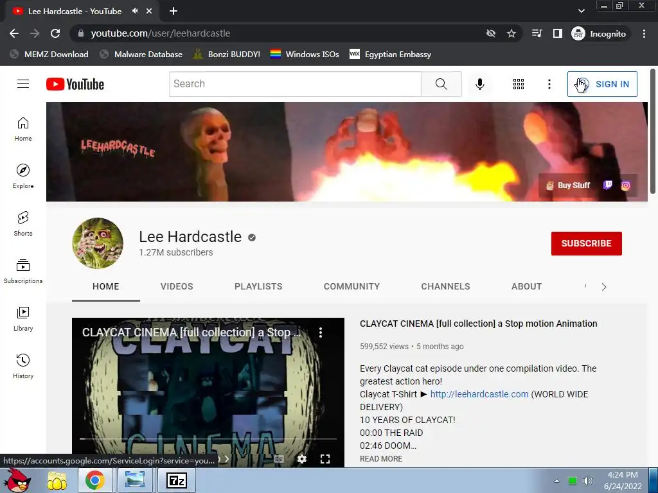Toggle captions on the featured video
The width and height of the screenshot is (658, 493).
pos(279,459)
